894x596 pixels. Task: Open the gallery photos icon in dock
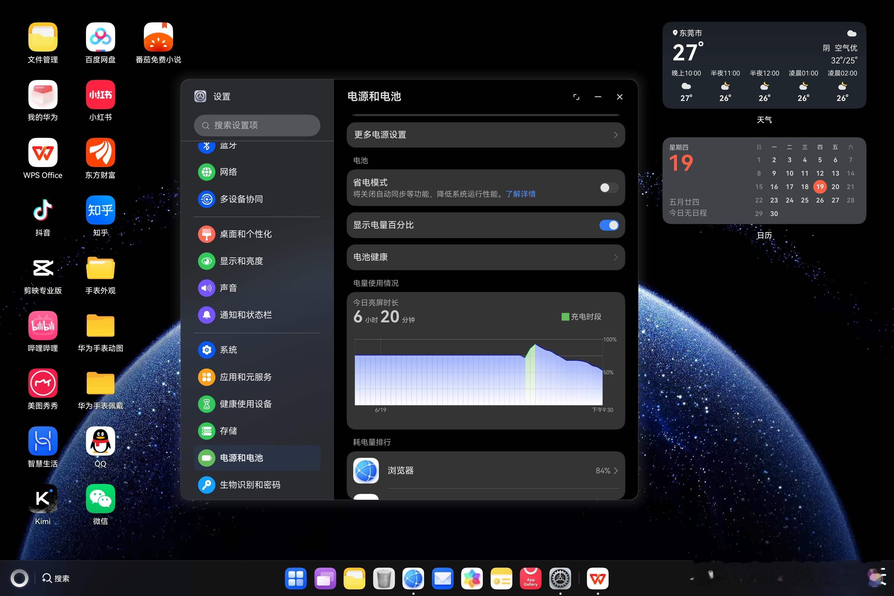click(472, 579)
